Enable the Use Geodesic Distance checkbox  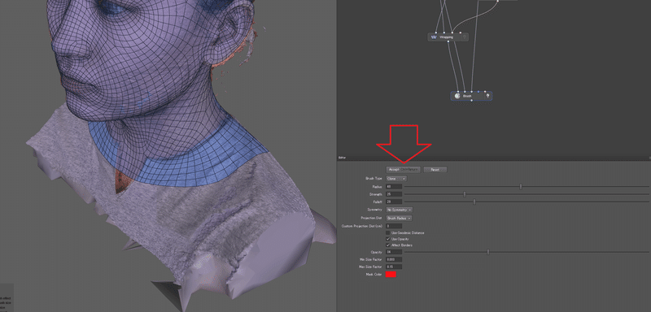click(388, 233)
